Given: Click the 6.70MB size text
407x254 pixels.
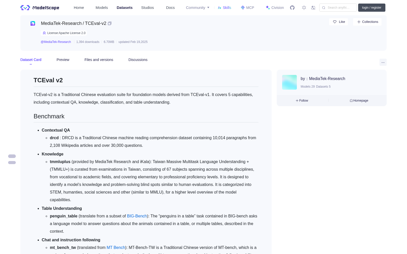Looking at the screenshot, I should pos(109,42).
